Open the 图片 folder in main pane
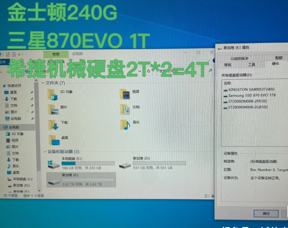288x228 pixels. point(53,110)
